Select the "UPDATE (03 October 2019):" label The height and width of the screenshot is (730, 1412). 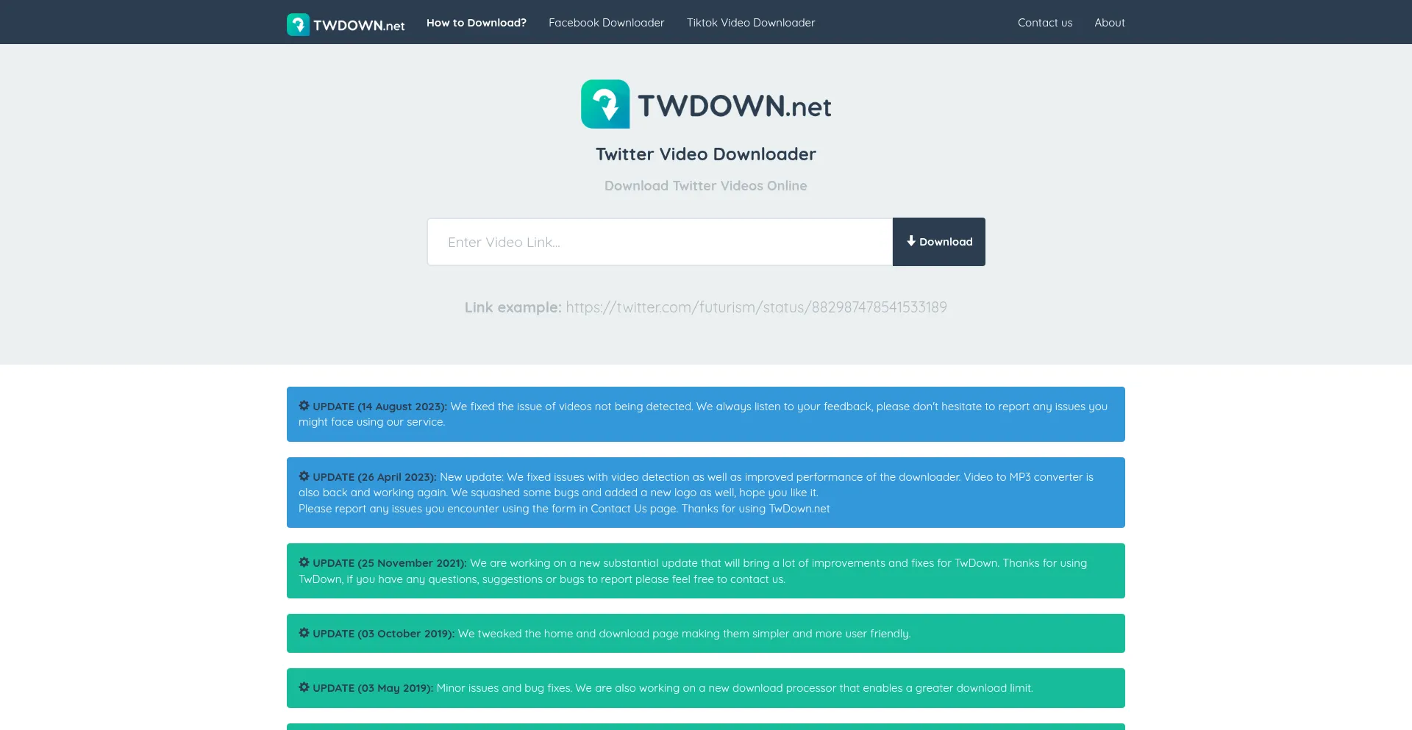[x=384, y=634]
